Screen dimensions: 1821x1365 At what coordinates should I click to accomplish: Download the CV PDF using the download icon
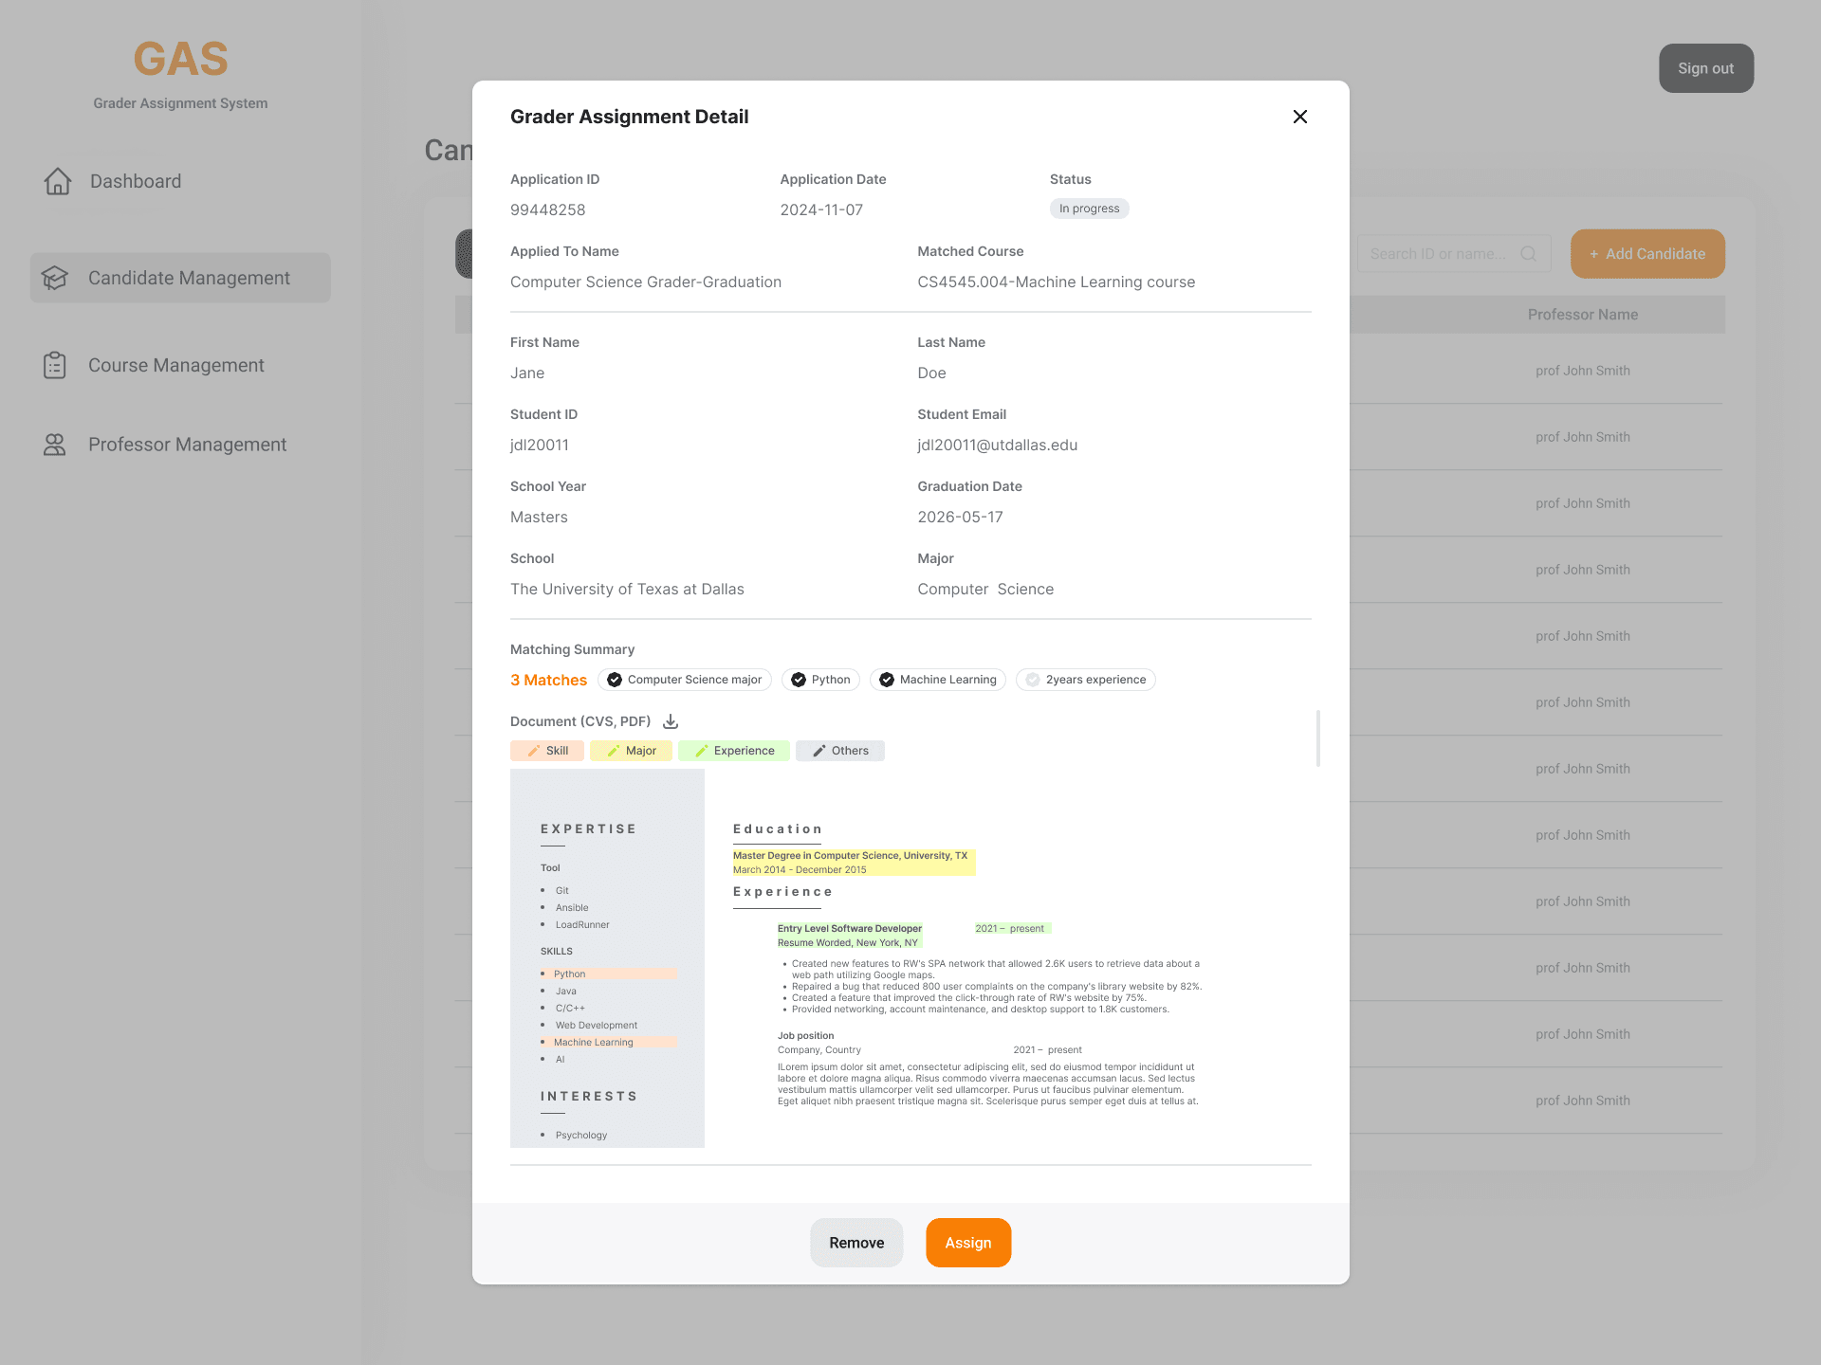click(670, 721)
